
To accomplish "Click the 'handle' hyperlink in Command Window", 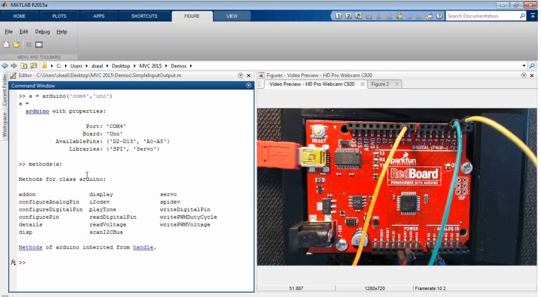I will tap(143, 248).
